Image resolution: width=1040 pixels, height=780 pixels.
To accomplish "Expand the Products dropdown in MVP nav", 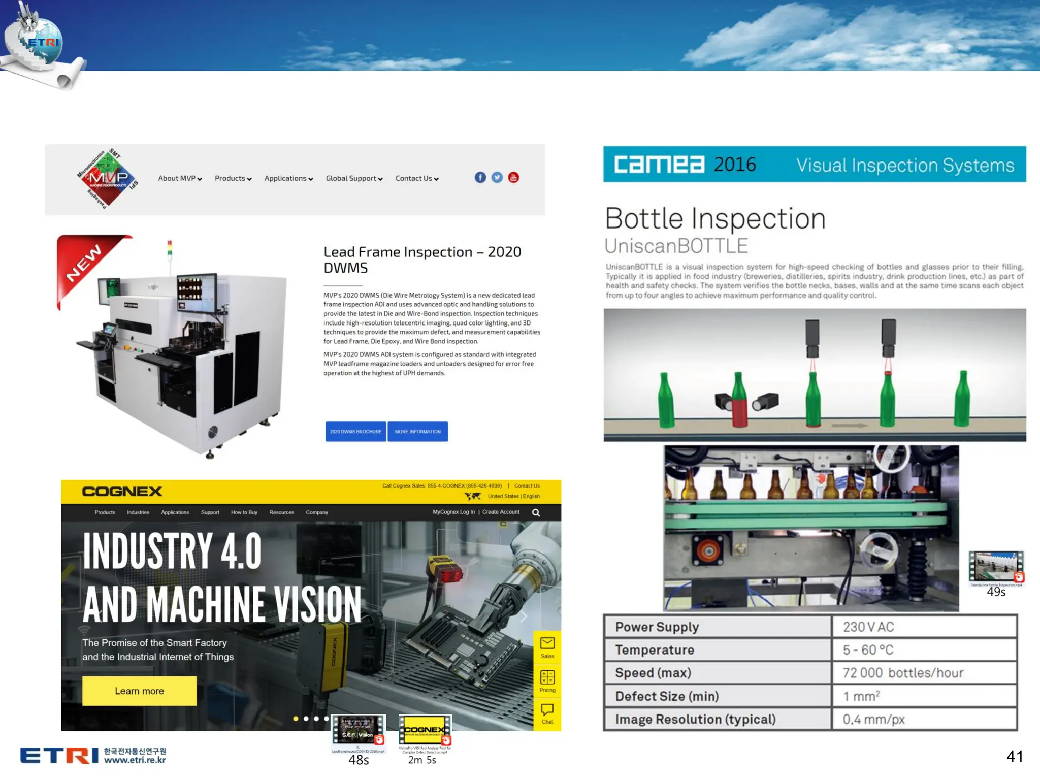I will [x=233, y=178].
